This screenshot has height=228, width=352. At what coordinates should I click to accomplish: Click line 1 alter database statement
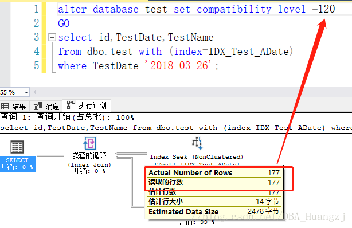pyautogui.click(x=197, y=9)
